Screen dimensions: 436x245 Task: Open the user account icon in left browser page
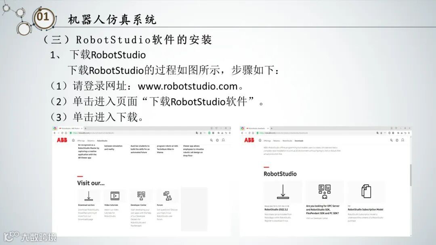pos(223,140)
